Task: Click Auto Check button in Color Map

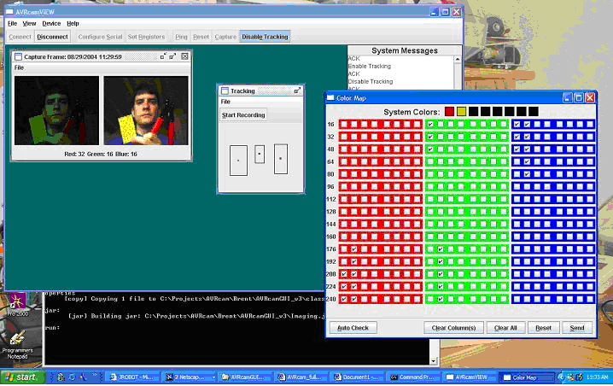Action: 353,328
